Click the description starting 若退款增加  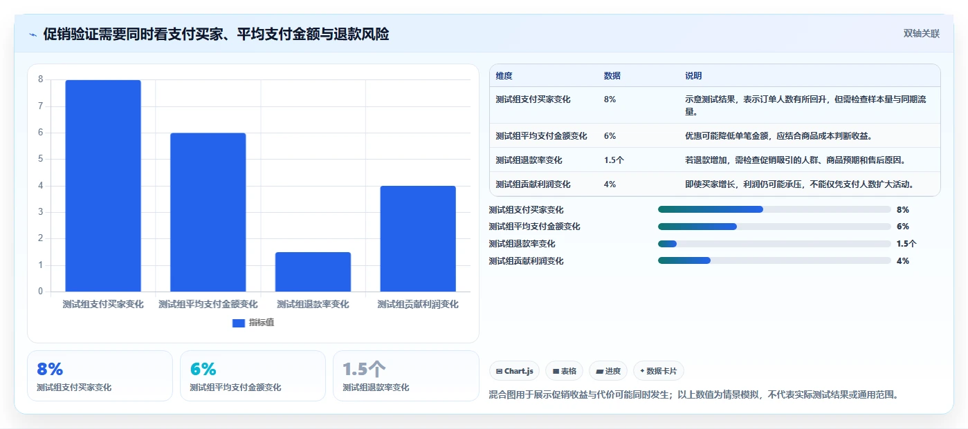[x=796, y=160]
